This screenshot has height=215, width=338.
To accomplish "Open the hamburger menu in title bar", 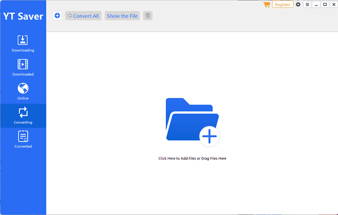I will [x=307, y=4].
